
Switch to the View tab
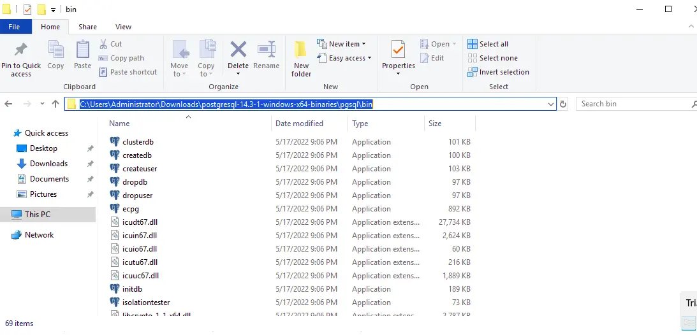coord(123,27)
